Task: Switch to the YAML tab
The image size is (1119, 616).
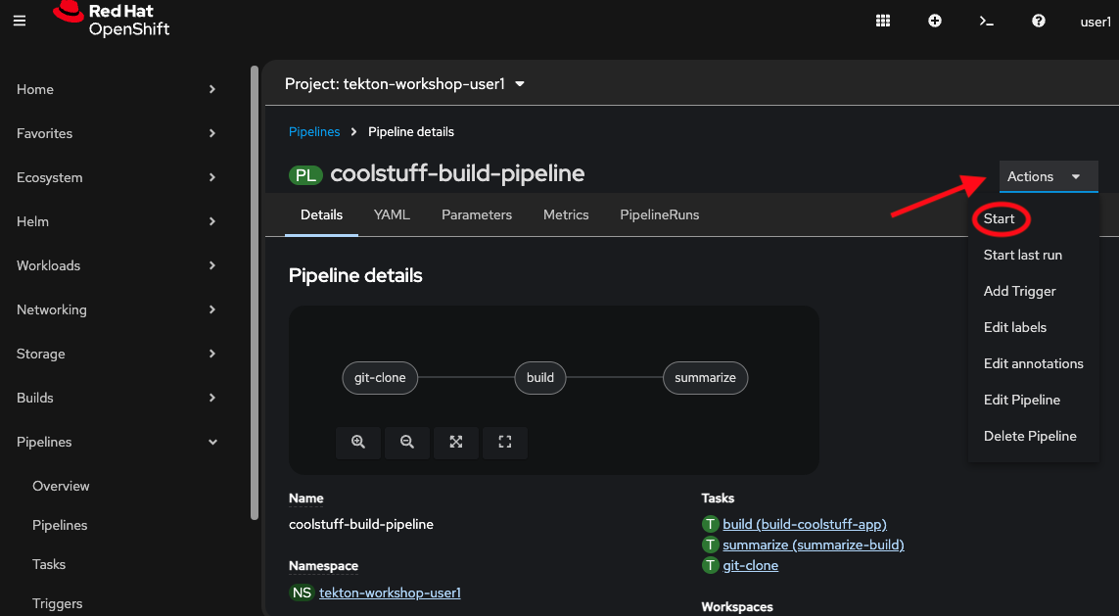Action: pyautogui.click(x=392, y=215)
